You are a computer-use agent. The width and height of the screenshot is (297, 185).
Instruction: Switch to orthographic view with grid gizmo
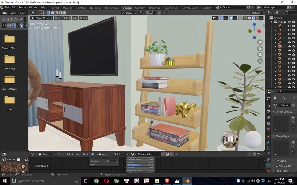(260, 61)
